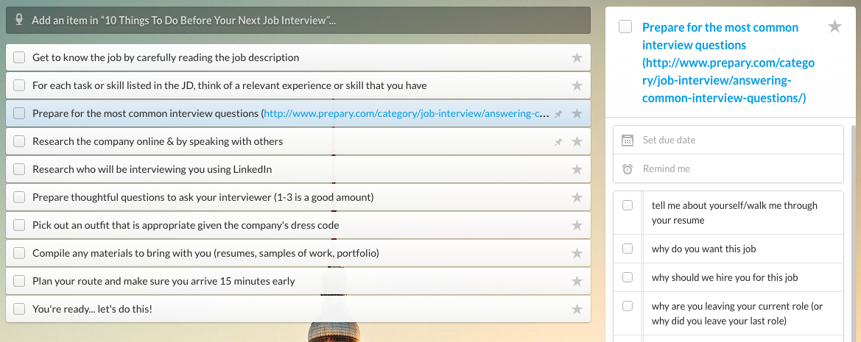
Task: Star the 'Pick out an outfit' item
Action: [x=577, y=225]
